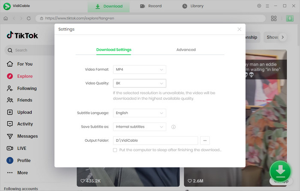Open Messages in TikTok sidebar
The image size is (300, 191).
(x=22, y=136)
